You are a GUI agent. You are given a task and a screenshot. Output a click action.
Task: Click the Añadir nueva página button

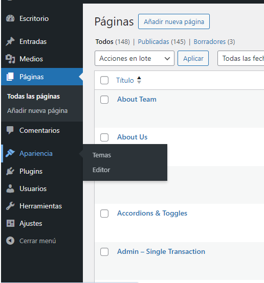click(x=174, y=21)
